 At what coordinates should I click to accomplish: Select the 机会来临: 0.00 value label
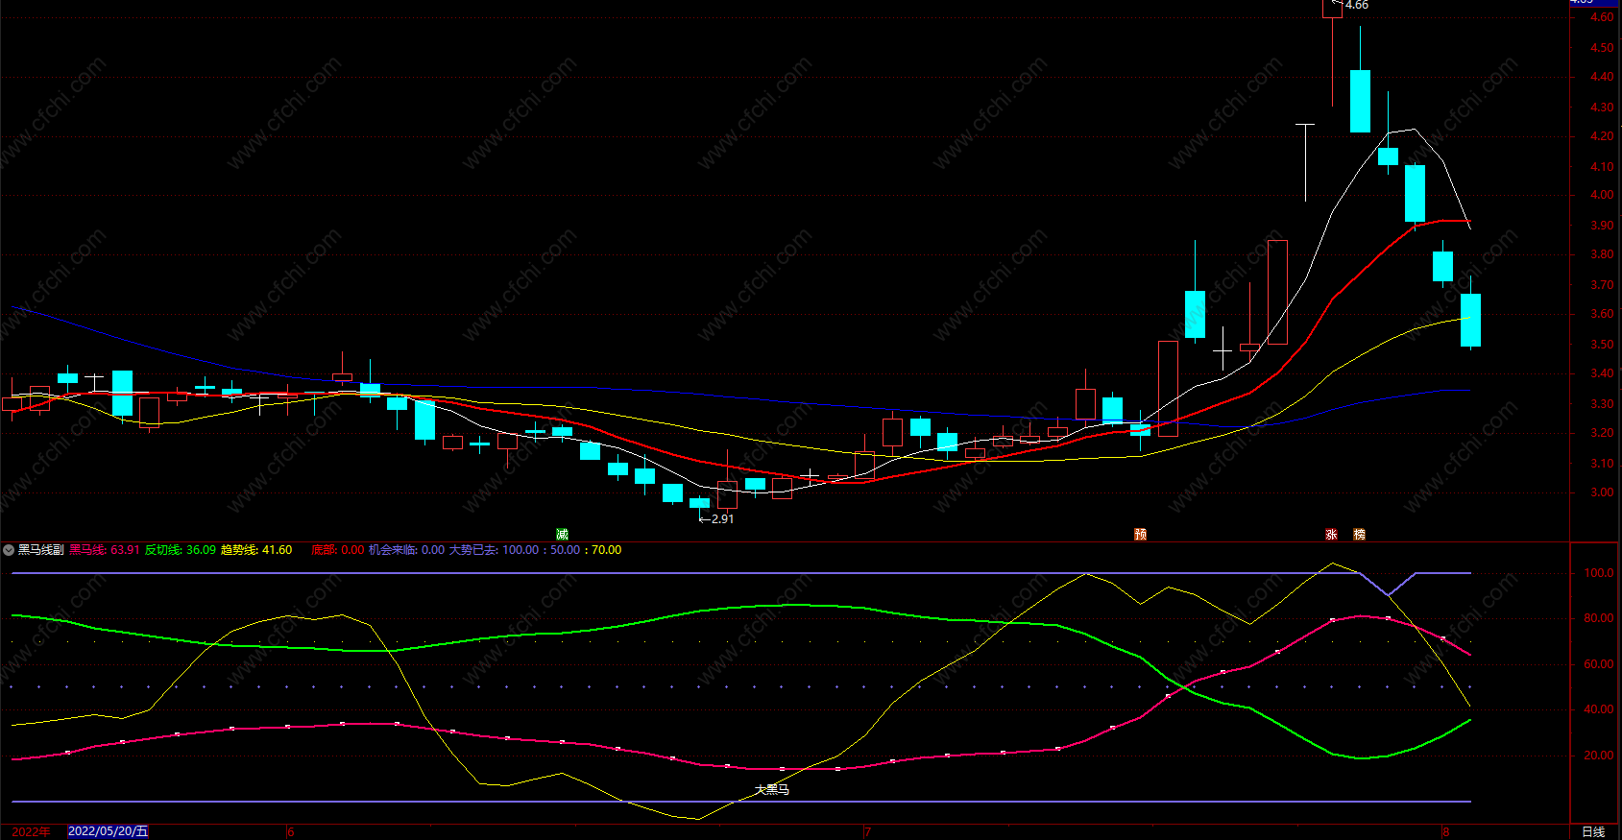click(407, 550)
